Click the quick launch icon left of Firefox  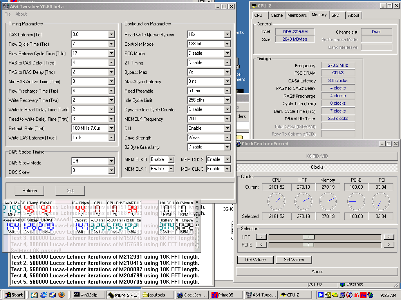[52, 295]
